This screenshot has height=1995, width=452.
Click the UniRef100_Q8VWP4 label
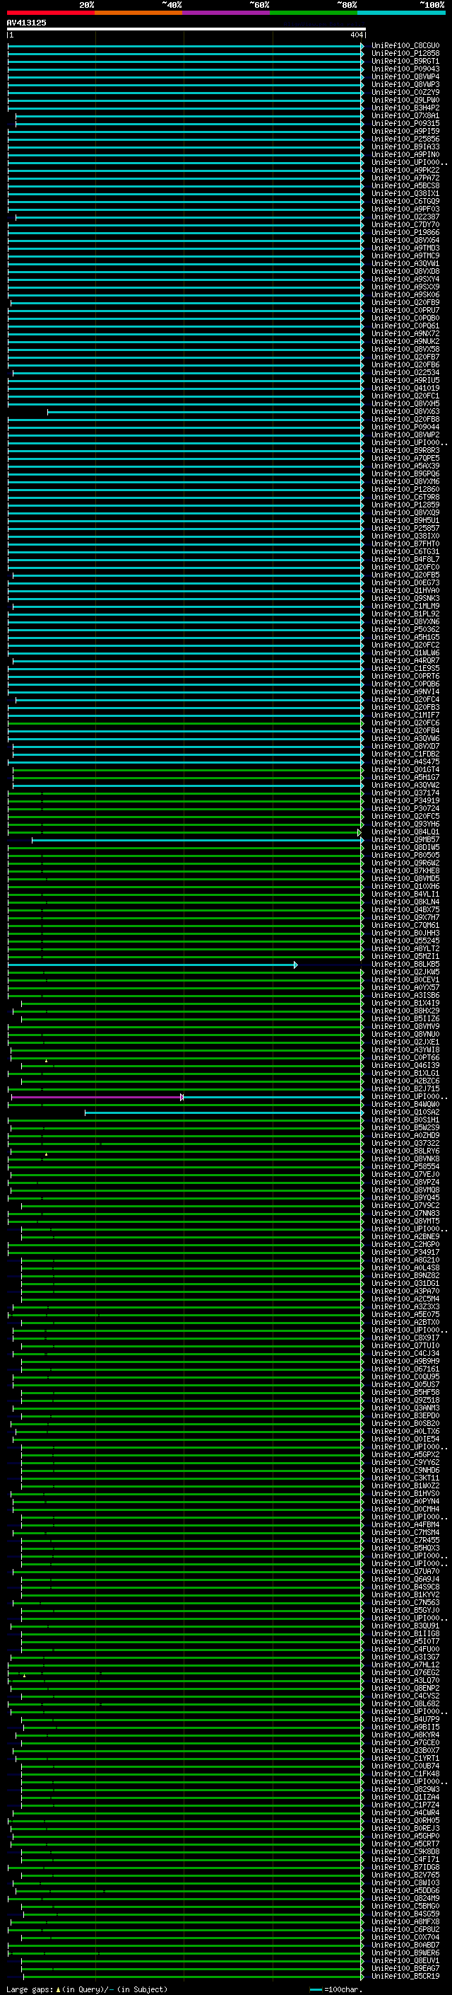click(x=405, y=76)
